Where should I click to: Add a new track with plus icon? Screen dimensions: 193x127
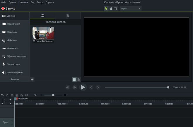(10, 99)
